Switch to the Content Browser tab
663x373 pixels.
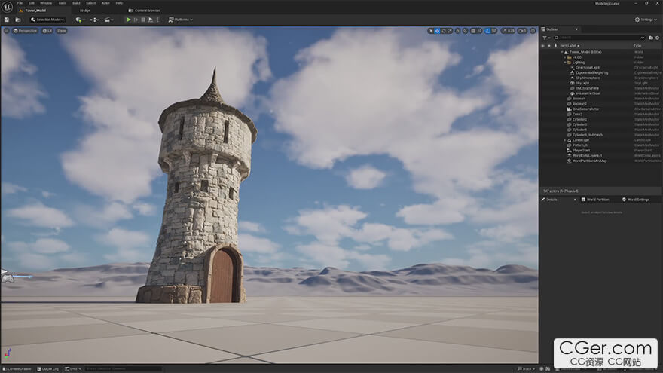click(144, 10)
